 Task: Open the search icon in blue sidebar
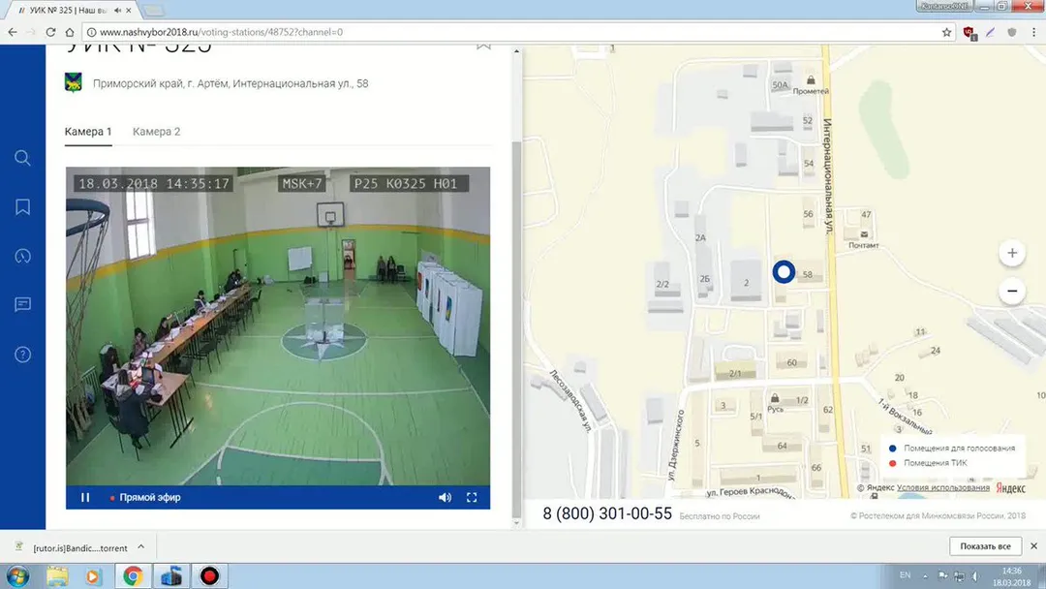(22, 158)
